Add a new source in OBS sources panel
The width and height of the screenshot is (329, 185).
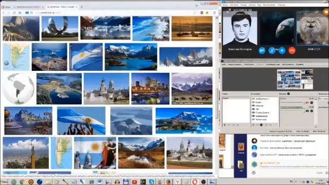(x=253, y=125)
